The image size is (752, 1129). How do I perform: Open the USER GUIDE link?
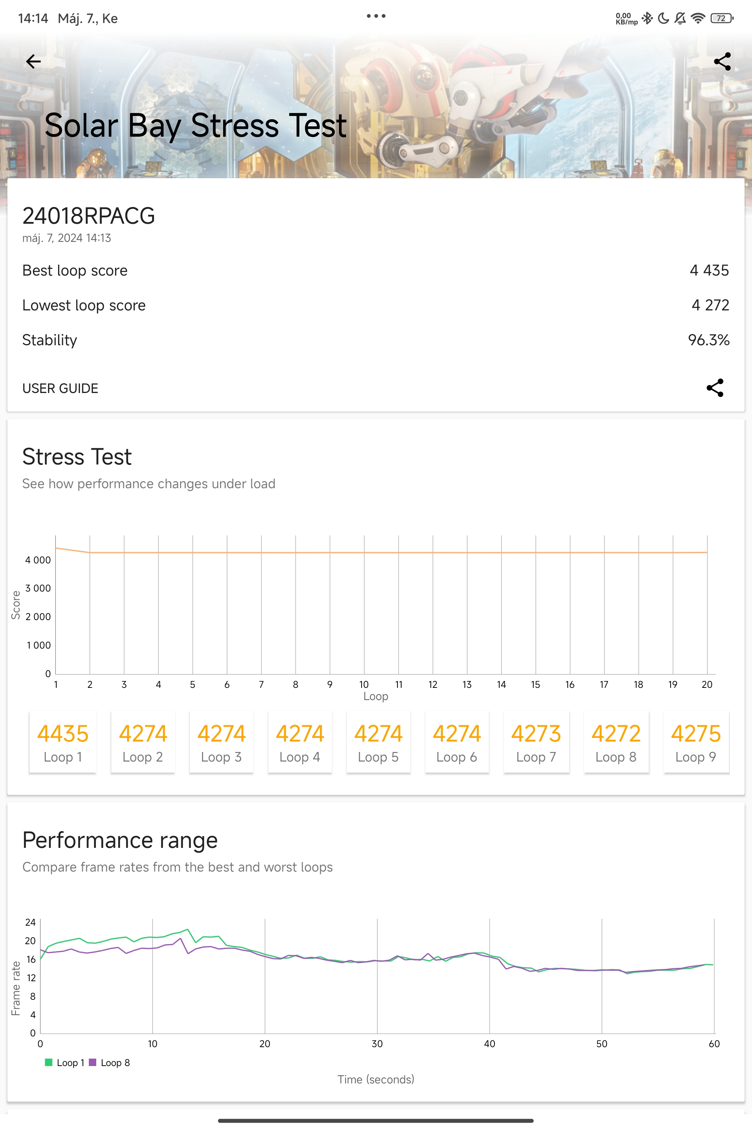[60, 388]
